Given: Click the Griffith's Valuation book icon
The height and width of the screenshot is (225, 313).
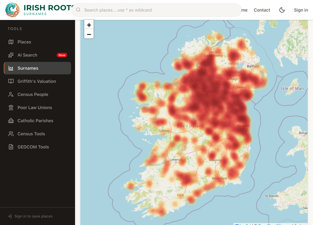Looking at the screenshot, I should click(11, 81).
